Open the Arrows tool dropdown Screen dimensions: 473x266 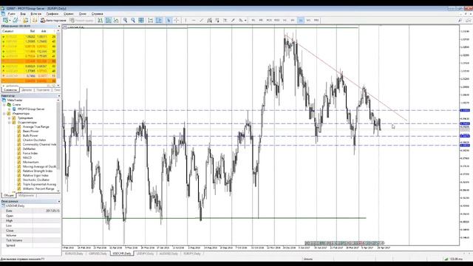(245, 20)
